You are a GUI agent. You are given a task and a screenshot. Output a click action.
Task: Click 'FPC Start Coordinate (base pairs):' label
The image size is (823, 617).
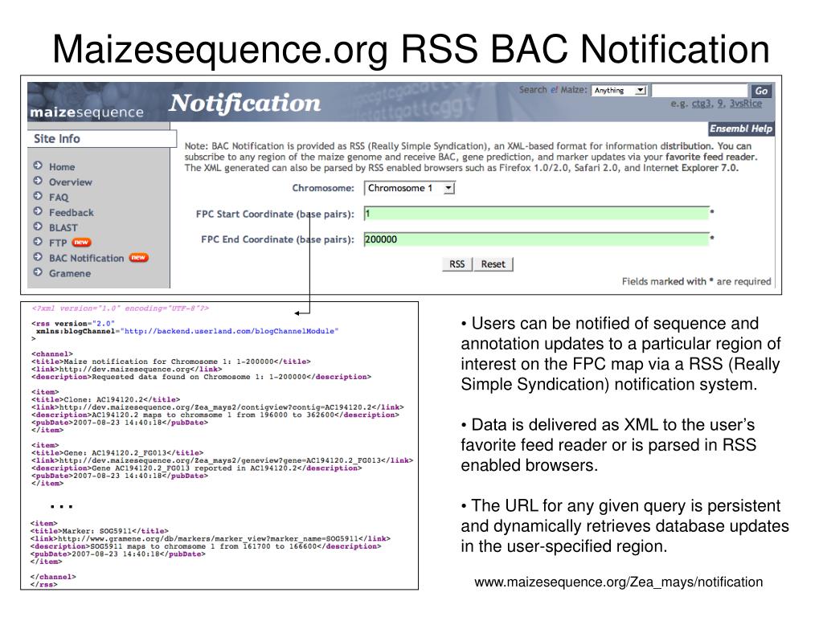275,214
